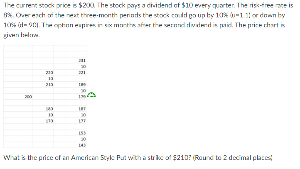Select the cell containing 180
Screen dimensions: 300x169
[x=49, y=109]
